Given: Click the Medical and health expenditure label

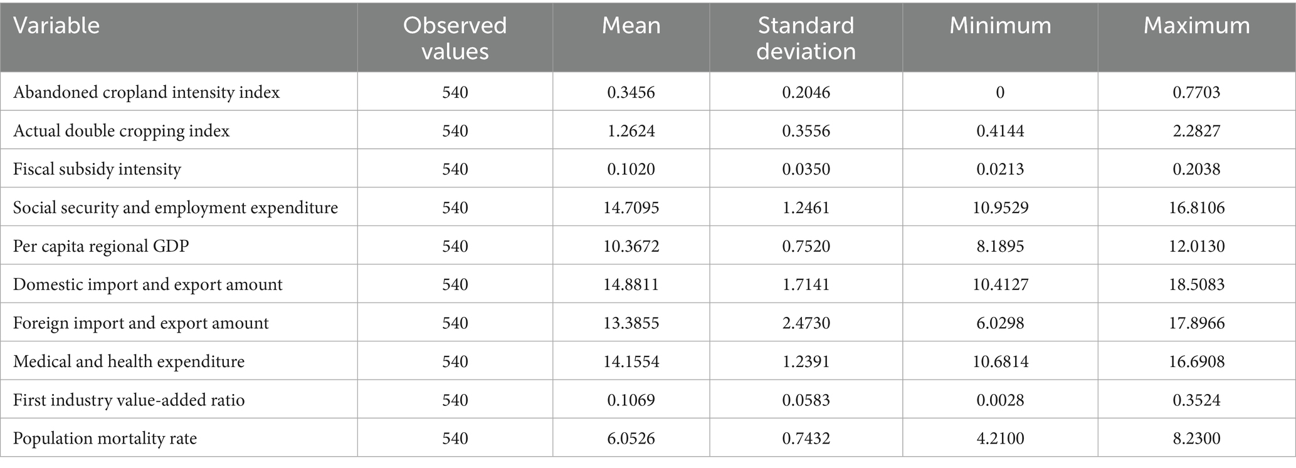Looking at the screenshot, I should pyautogui.click(x=129, y=361).
